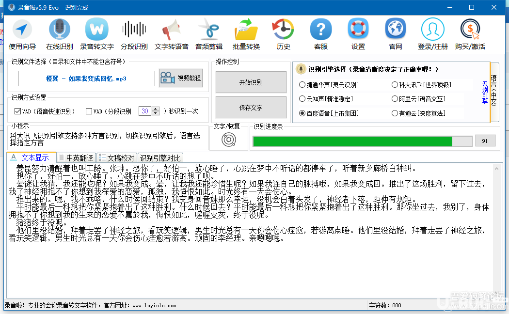
Task: Contact 客服 via question mark icon
Action: (x=321, y=34)
